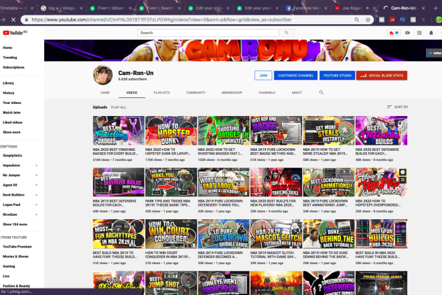
Task: Click Play All uploads link
Action: click(119, 107)
